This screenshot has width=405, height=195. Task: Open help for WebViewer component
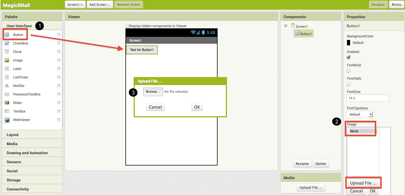pos(59,120)
